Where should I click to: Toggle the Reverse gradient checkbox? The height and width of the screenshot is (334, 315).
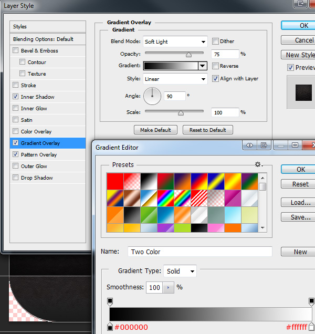(215, 66)
